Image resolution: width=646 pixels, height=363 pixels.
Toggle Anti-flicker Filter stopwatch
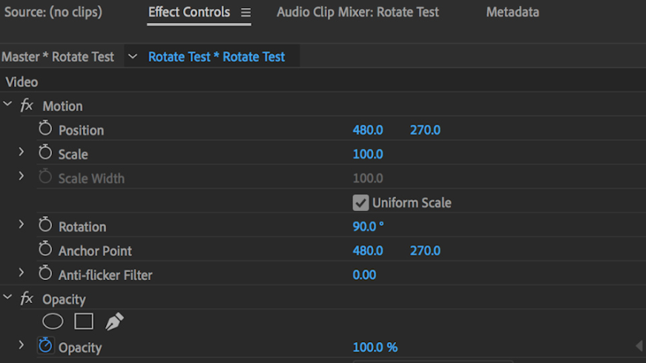pyautogui.click(x=45, y=274)
